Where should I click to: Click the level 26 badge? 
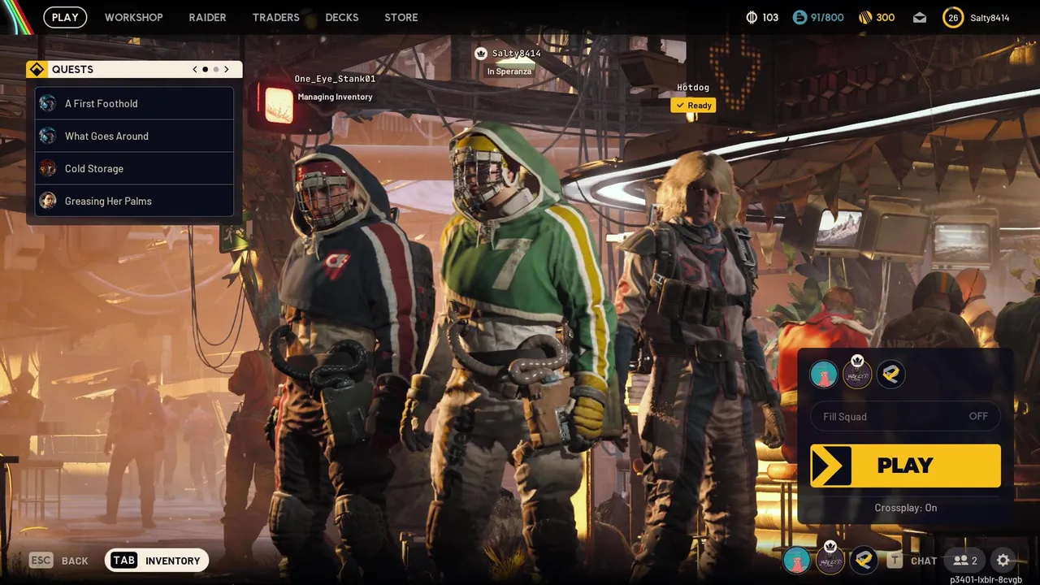coord(953,17)
